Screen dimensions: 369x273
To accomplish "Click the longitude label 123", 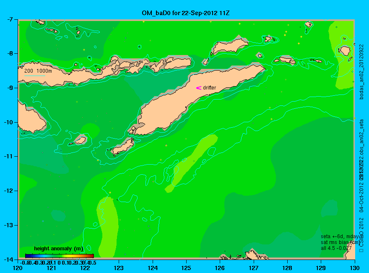I will 119,268.
